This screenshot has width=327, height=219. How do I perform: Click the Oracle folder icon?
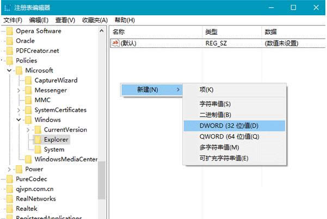(x=10, y=41)
